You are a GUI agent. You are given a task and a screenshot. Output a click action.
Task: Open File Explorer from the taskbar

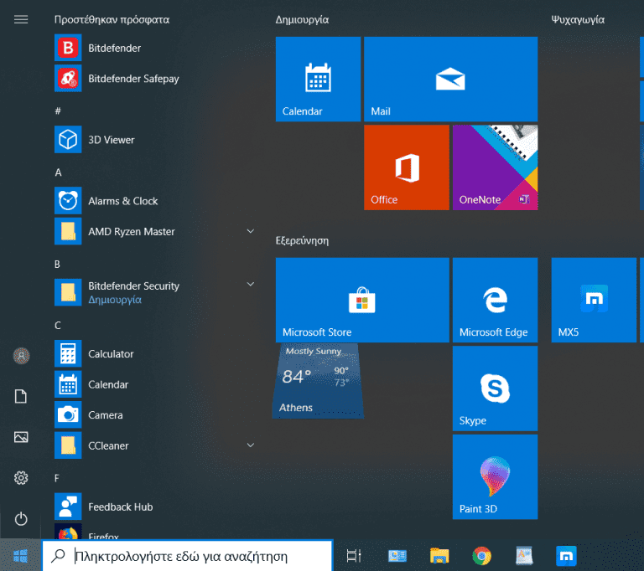439,556
